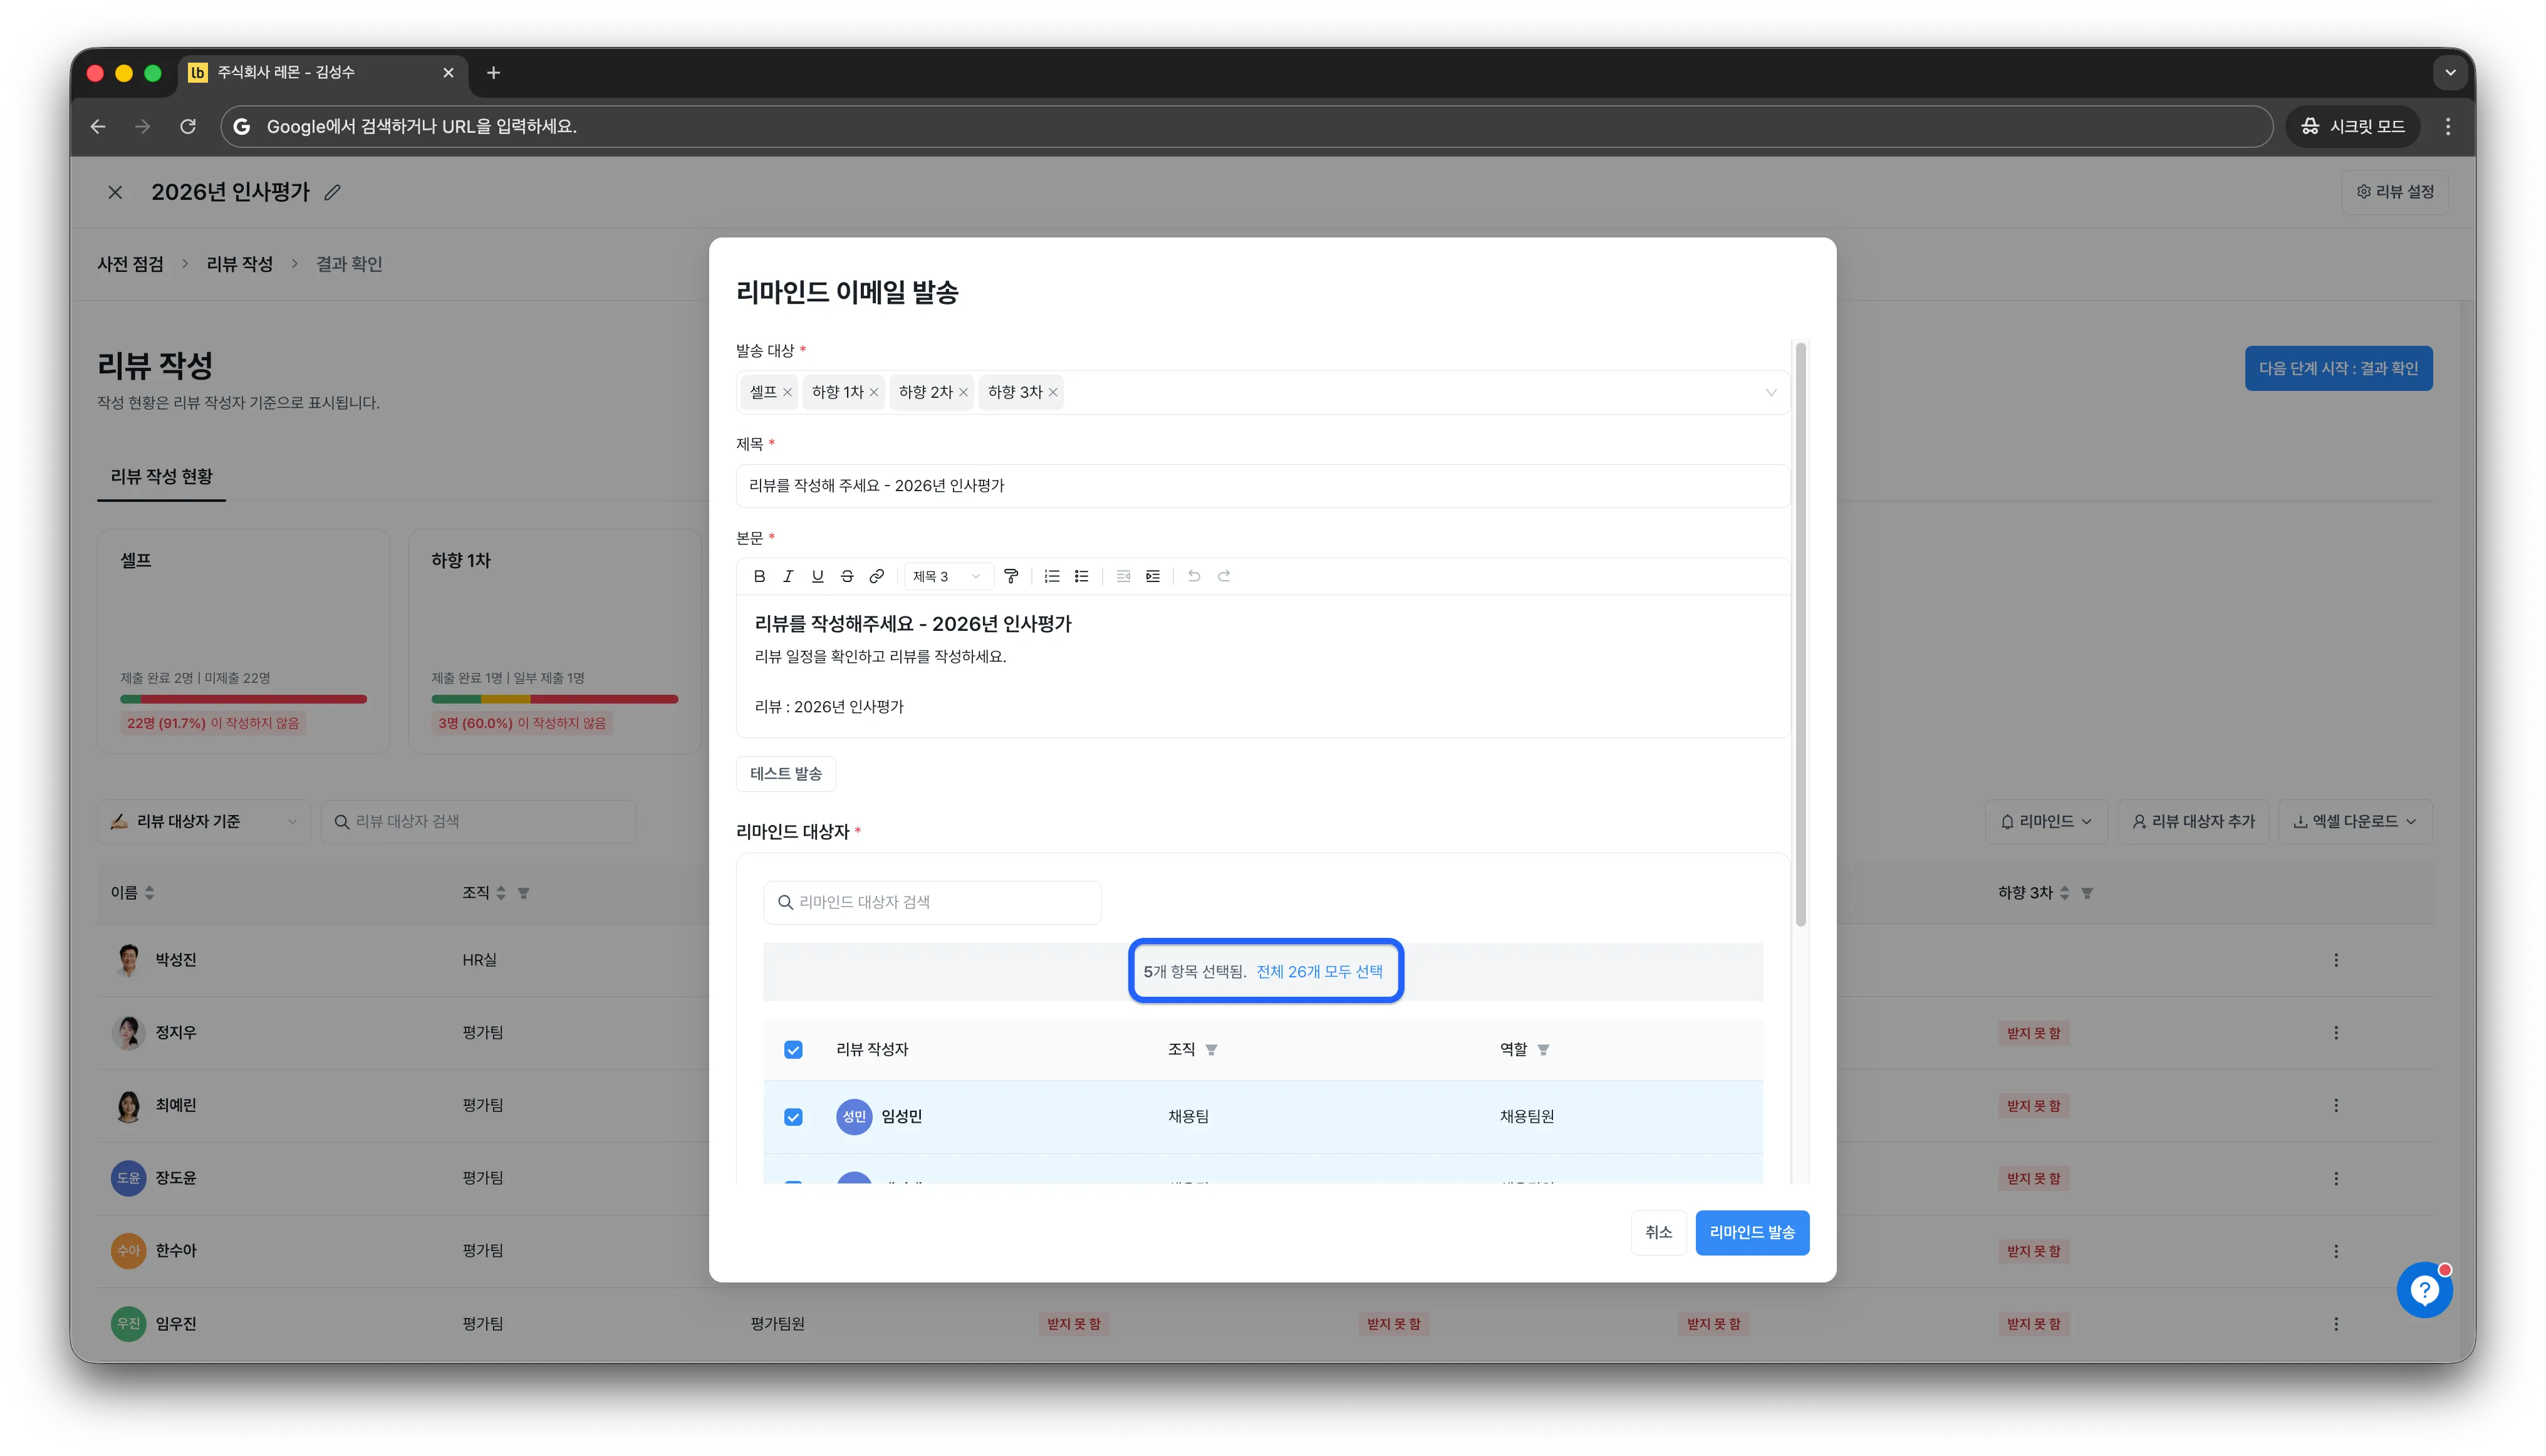Screen dimensions: 2546x1456
Task: Click the 테스트 발송 button
Action: [x=785, y=774]
